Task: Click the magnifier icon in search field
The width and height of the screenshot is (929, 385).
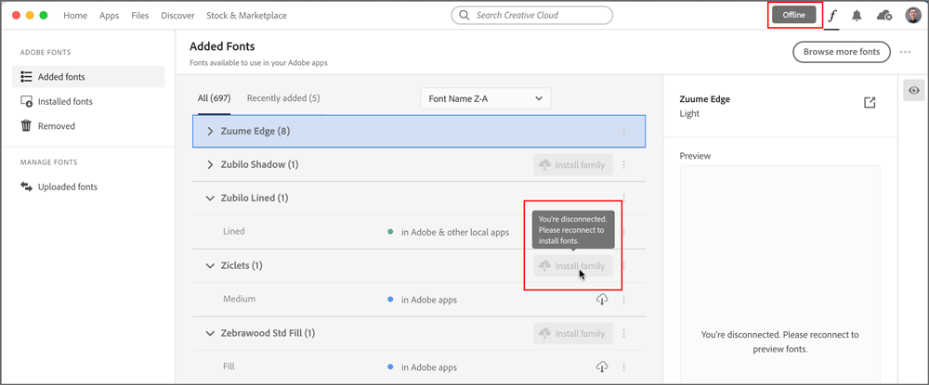Action: pos(464,16)
